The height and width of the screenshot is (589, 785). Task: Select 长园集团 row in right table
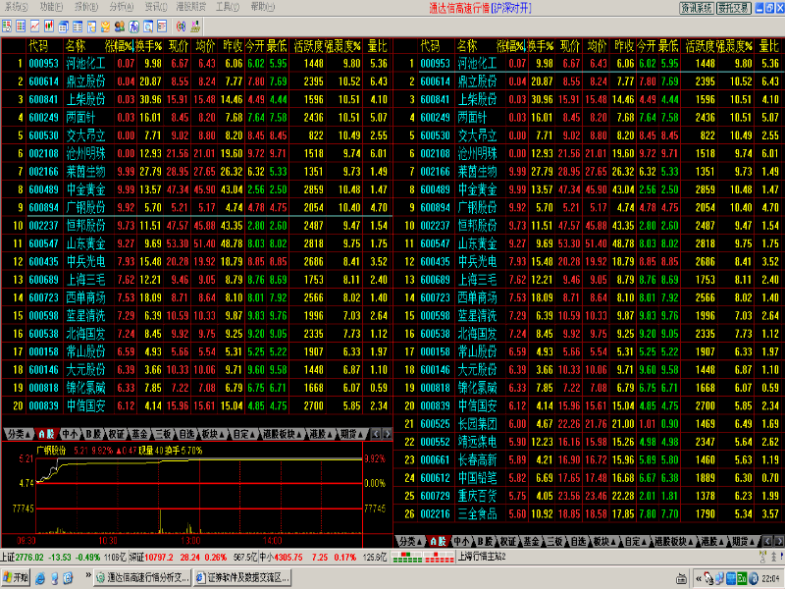590,424
